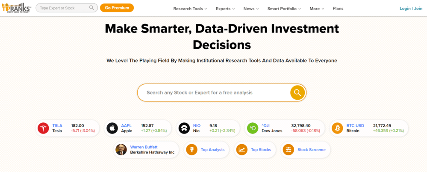Click the Stock Screener sliders icon
The height and width of the screenshot is (172, 427).
tap(289, 150)
